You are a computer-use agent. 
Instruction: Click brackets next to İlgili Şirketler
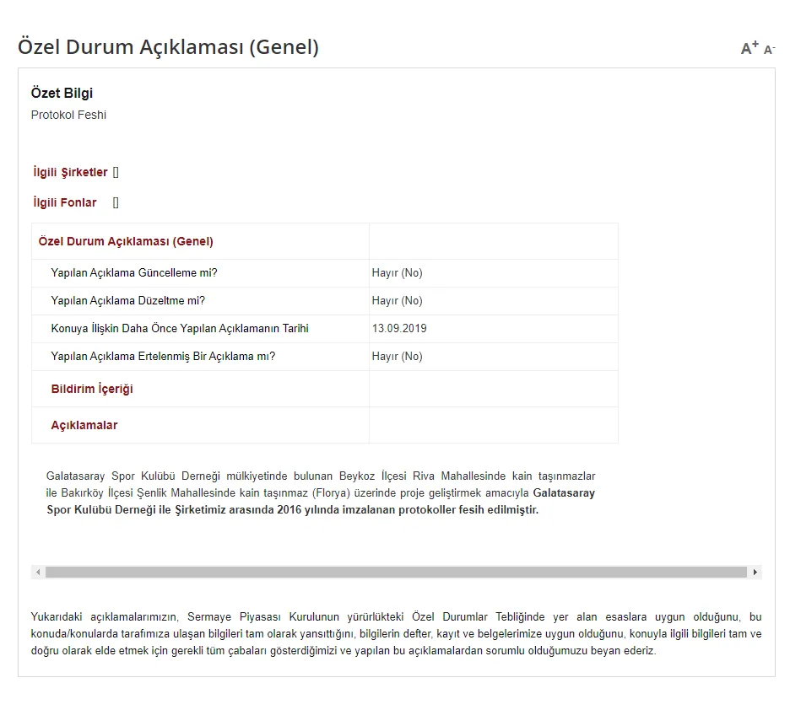116,173
